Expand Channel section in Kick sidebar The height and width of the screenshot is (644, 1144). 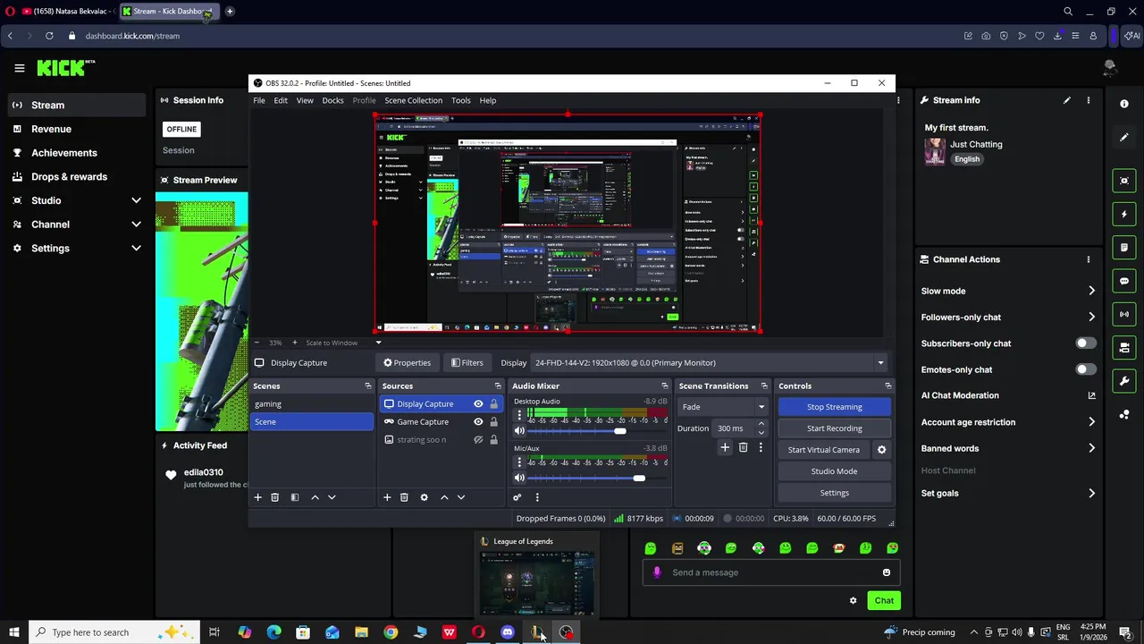136,225
